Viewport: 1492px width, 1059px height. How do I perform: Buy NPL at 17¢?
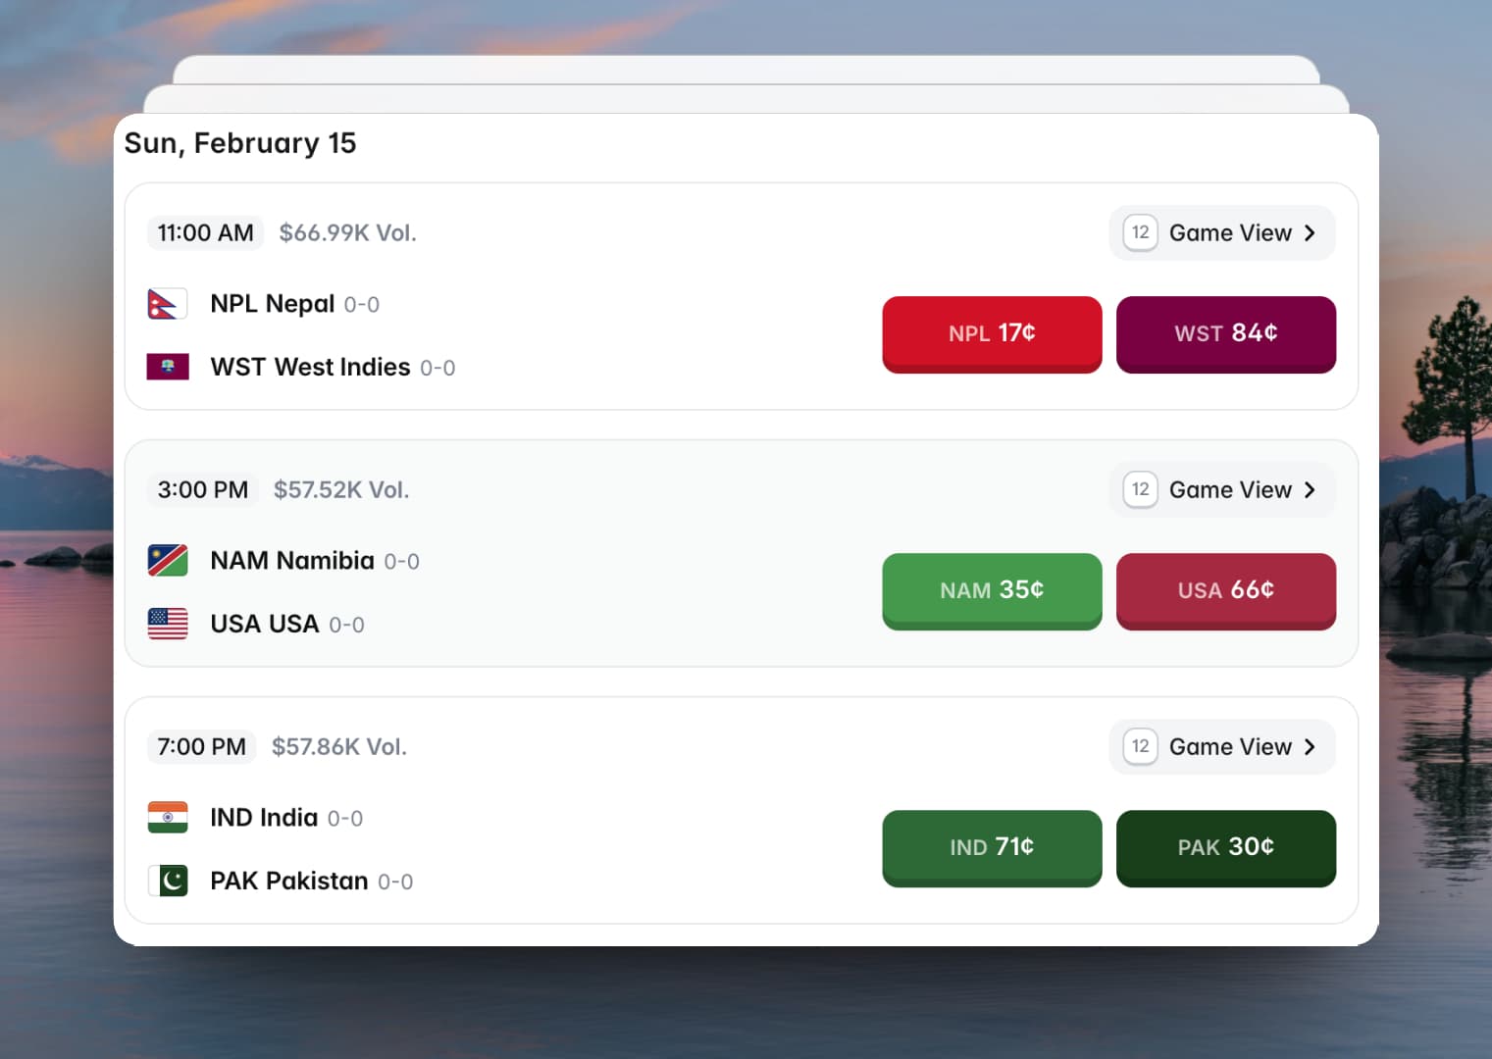point(992,333)
